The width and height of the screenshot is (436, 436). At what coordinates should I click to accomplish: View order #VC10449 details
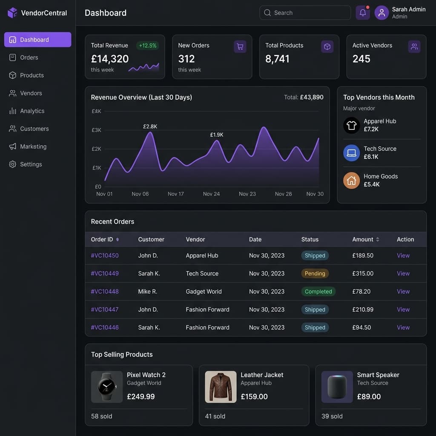pyautogui.click(x=403, y=274)
